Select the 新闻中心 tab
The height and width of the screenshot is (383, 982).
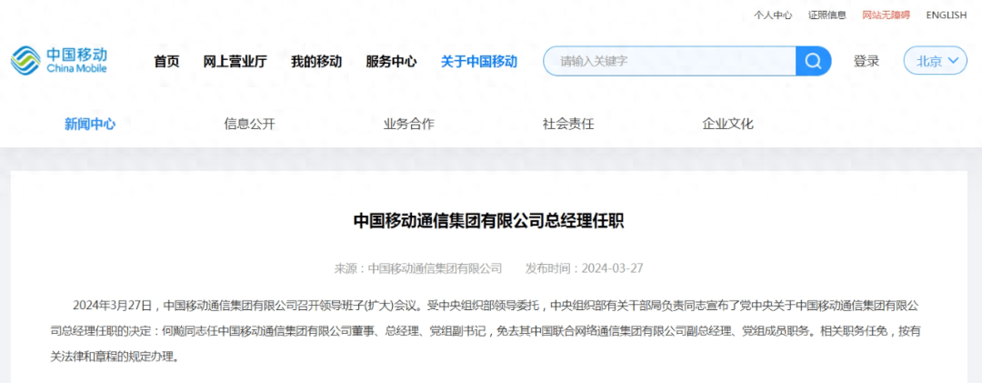click(90, 124)
